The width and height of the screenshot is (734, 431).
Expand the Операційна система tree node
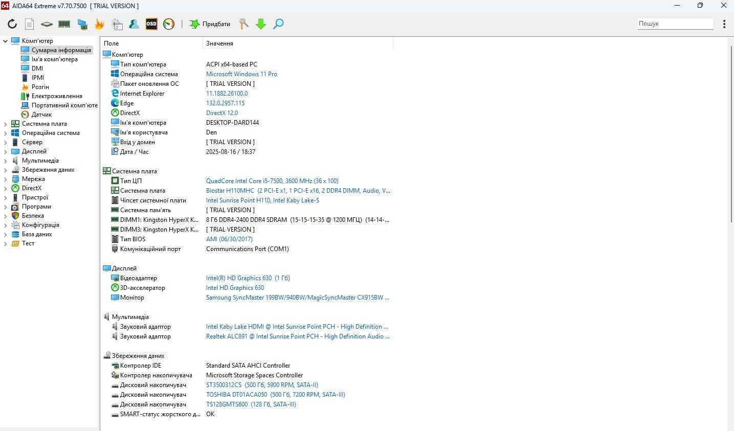tap(5, 133)
